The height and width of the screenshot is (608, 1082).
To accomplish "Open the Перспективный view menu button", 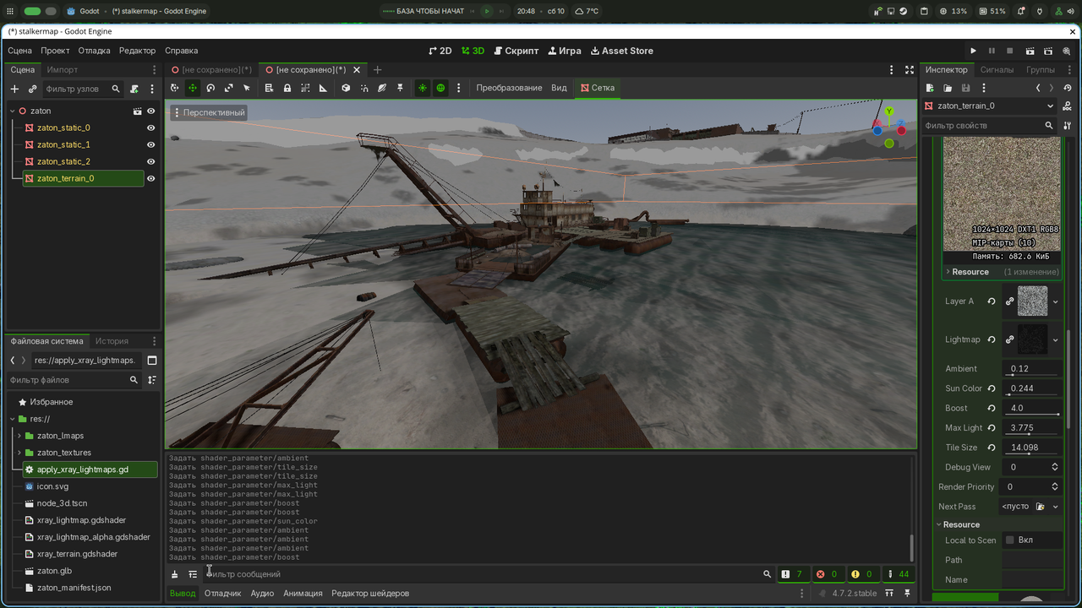I will click(209, 112).
